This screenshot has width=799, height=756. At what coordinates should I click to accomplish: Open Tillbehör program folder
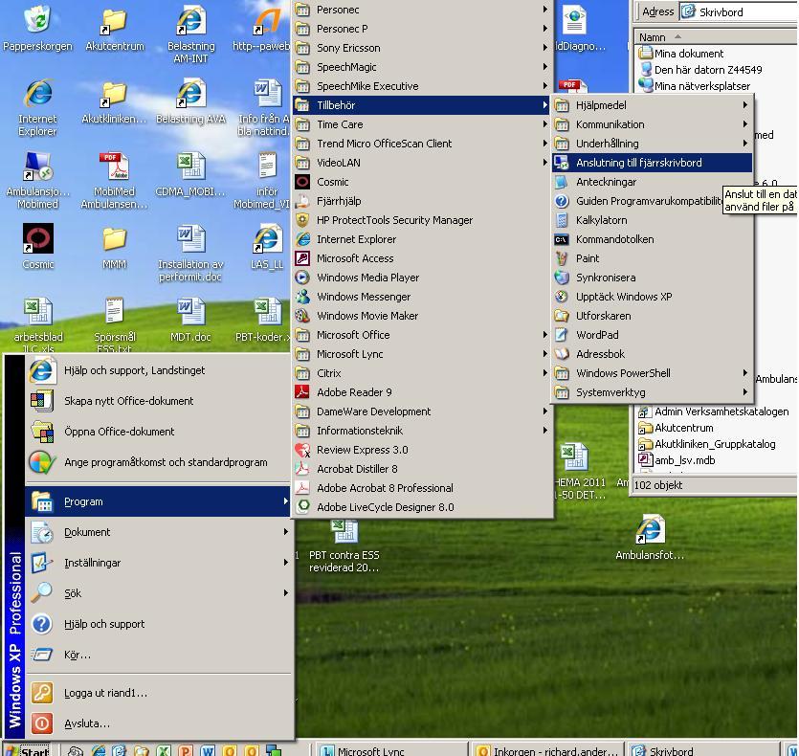(422, 105)
